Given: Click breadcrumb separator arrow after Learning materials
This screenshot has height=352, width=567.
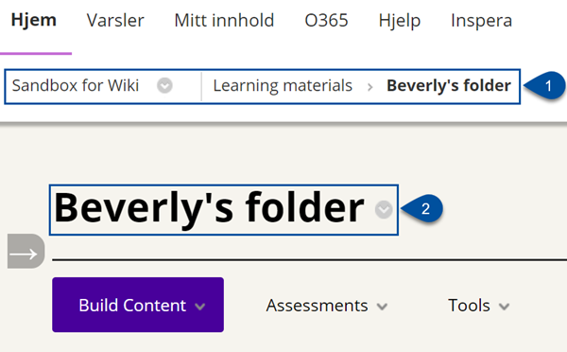Looking at the screenshot, I should coord(369,87).
